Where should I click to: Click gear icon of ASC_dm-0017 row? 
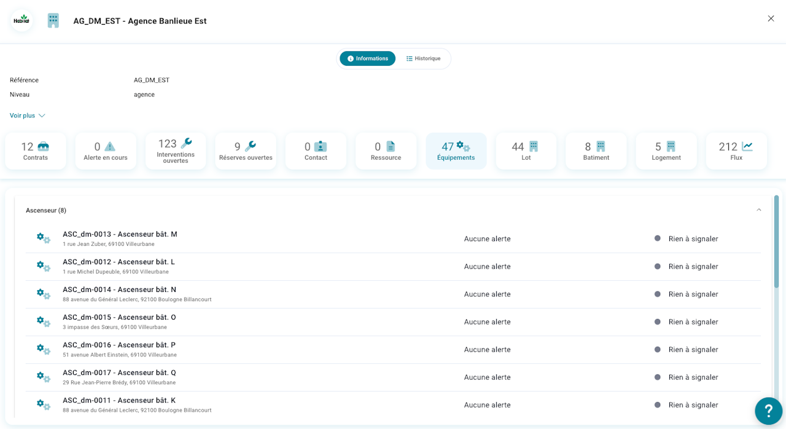tap(43, 377)
